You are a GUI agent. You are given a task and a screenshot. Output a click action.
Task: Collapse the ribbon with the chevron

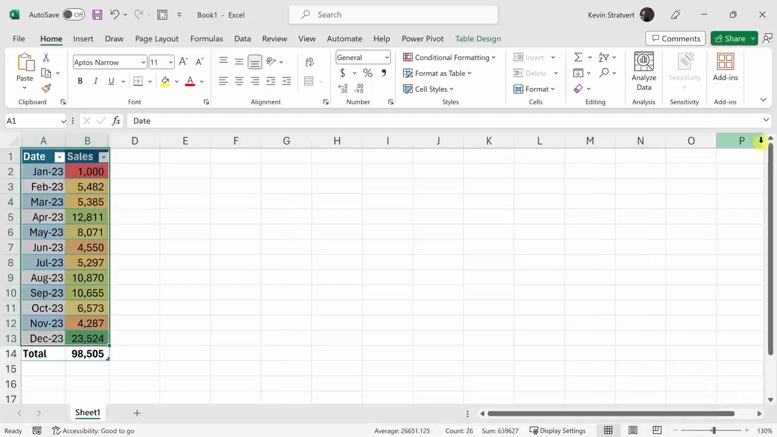763,100
